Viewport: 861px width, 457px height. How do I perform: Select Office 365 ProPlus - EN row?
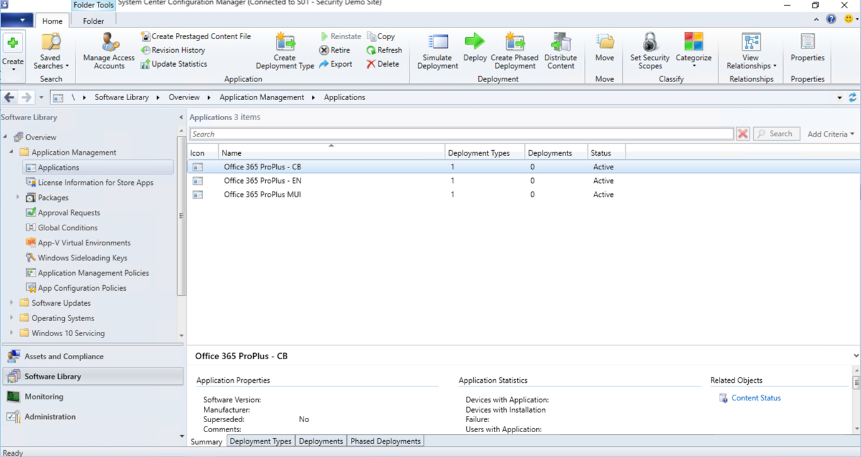pos(524,181)
